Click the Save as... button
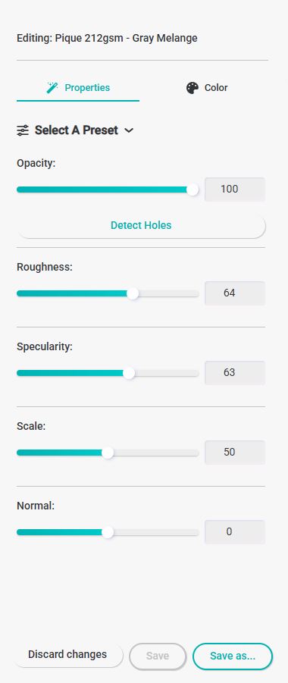Image resolution: width=288 pixels, height=683 pixels. tap(233, 656)
